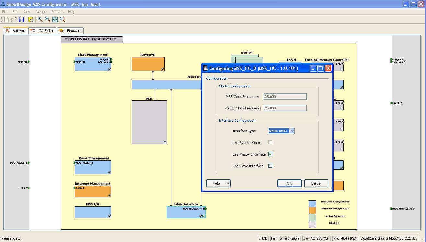Click 'Fam: SmartFusion' in status bar

285,238
